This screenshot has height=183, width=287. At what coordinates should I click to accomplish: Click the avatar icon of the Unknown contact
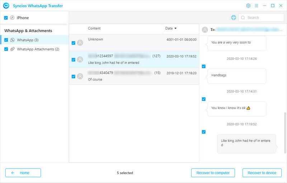coord(80,43)
